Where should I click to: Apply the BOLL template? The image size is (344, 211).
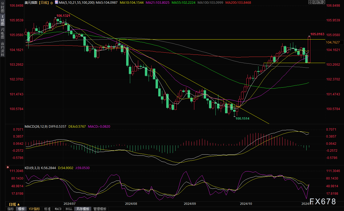click(x=69, y=209)
